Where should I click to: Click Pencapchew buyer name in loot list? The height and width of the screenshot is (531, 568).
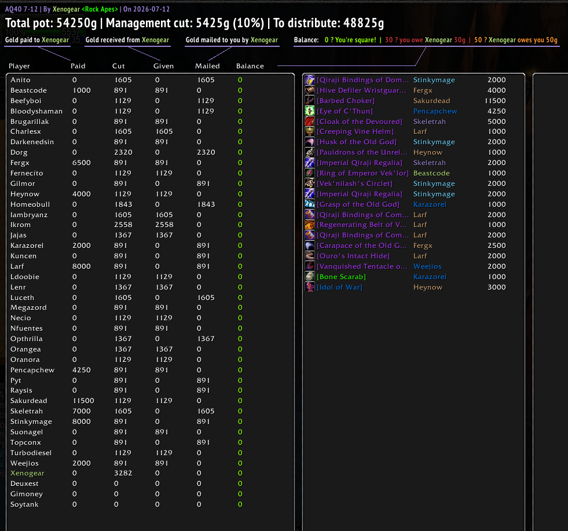point(435,111)
